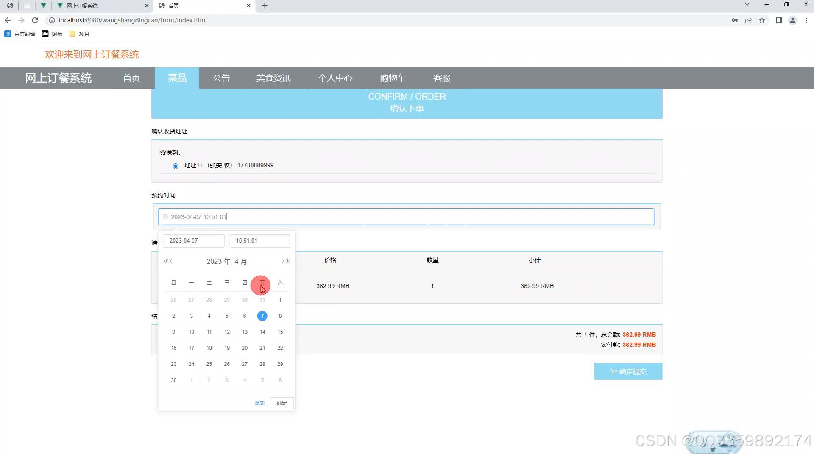Click 网上订餐系统 site logo text
Viewport: 814px width, 454px height.
tap(58, 78)
